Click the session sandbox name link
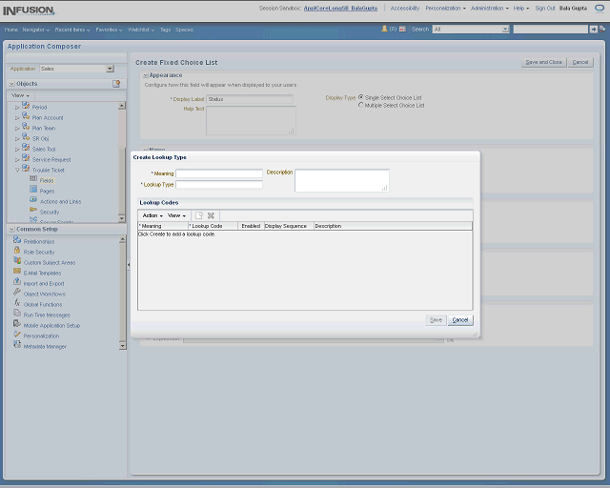 click(340, 9)
